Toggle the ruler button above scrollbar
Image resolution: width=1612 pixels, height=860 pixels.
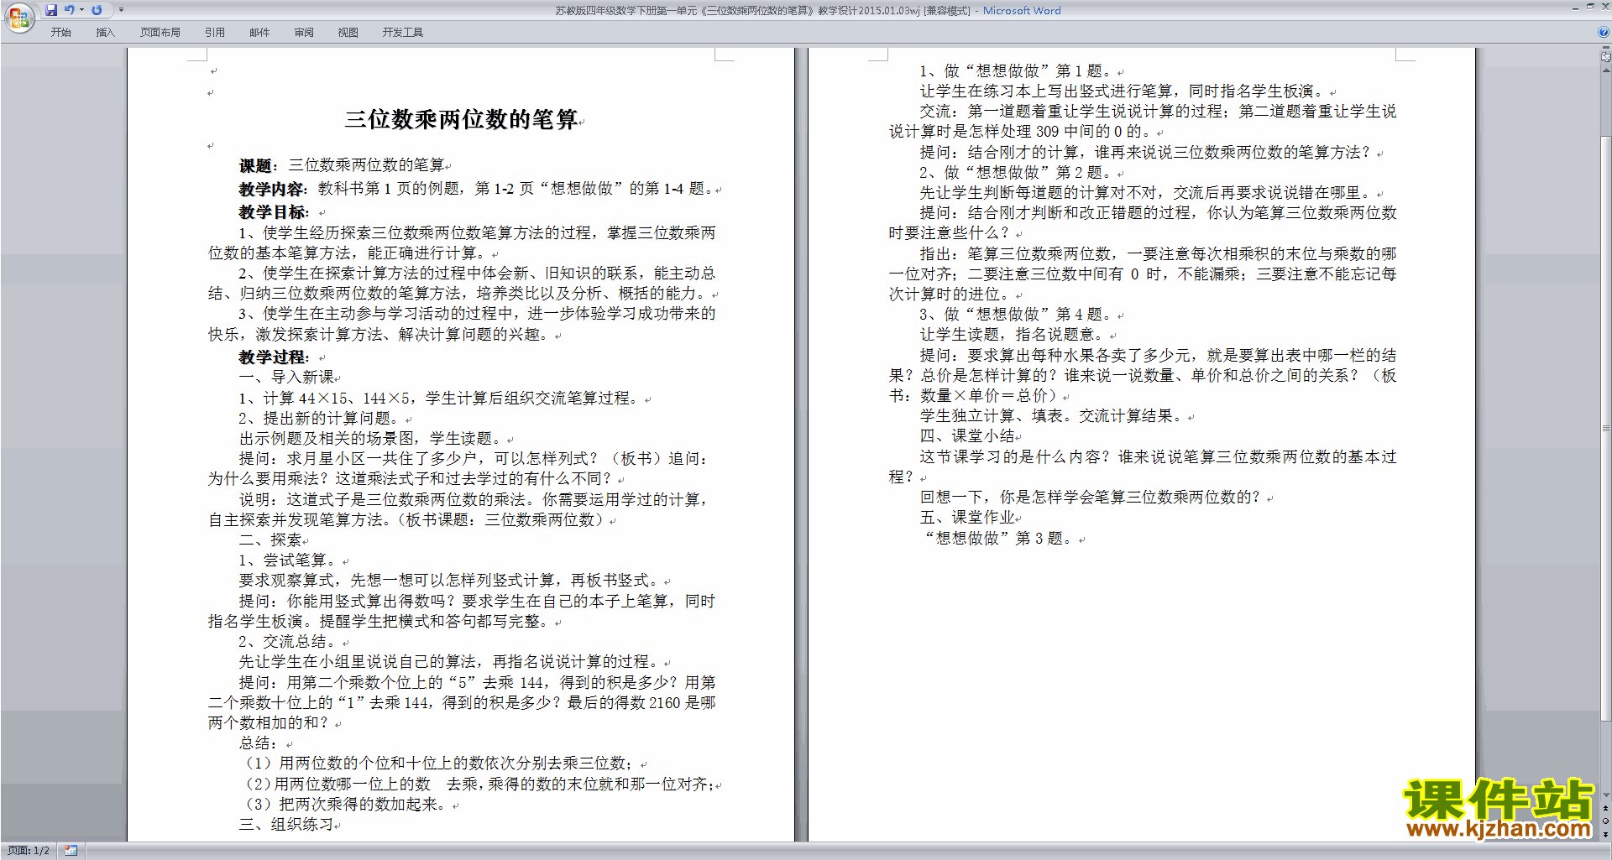pos(1606,56)
